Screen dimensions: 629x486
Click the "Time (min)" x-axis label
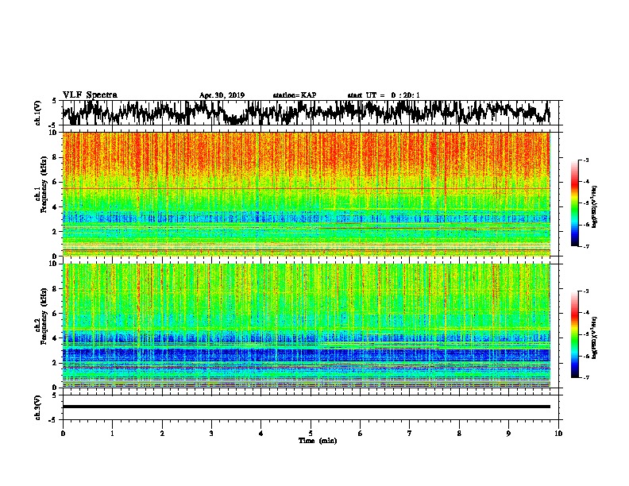pyautogui.click(x=318, y=441)
